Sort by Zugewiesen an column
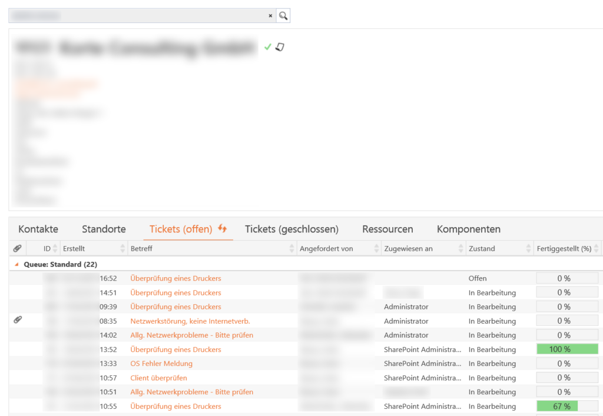 tap(409, 248)
